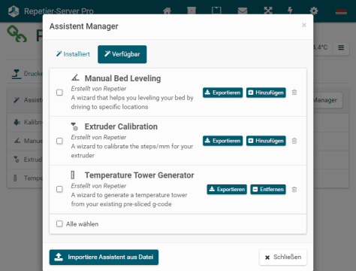Open the settings gear icon

click(x=314, y=11)
